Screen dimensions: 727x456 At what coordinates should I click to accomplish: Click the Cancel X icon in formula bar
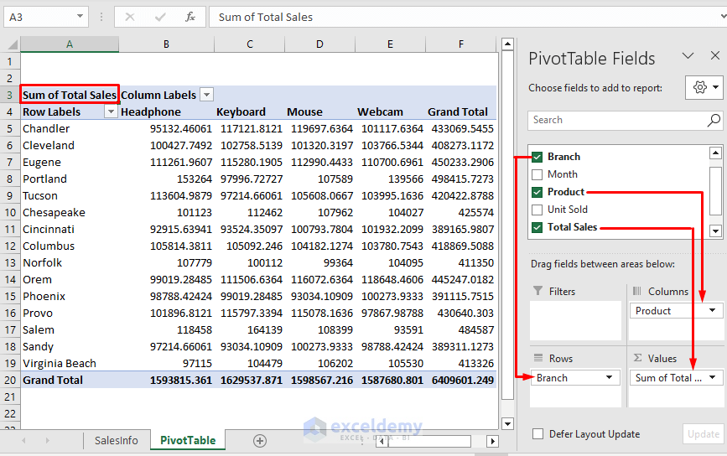pos(131,17)
